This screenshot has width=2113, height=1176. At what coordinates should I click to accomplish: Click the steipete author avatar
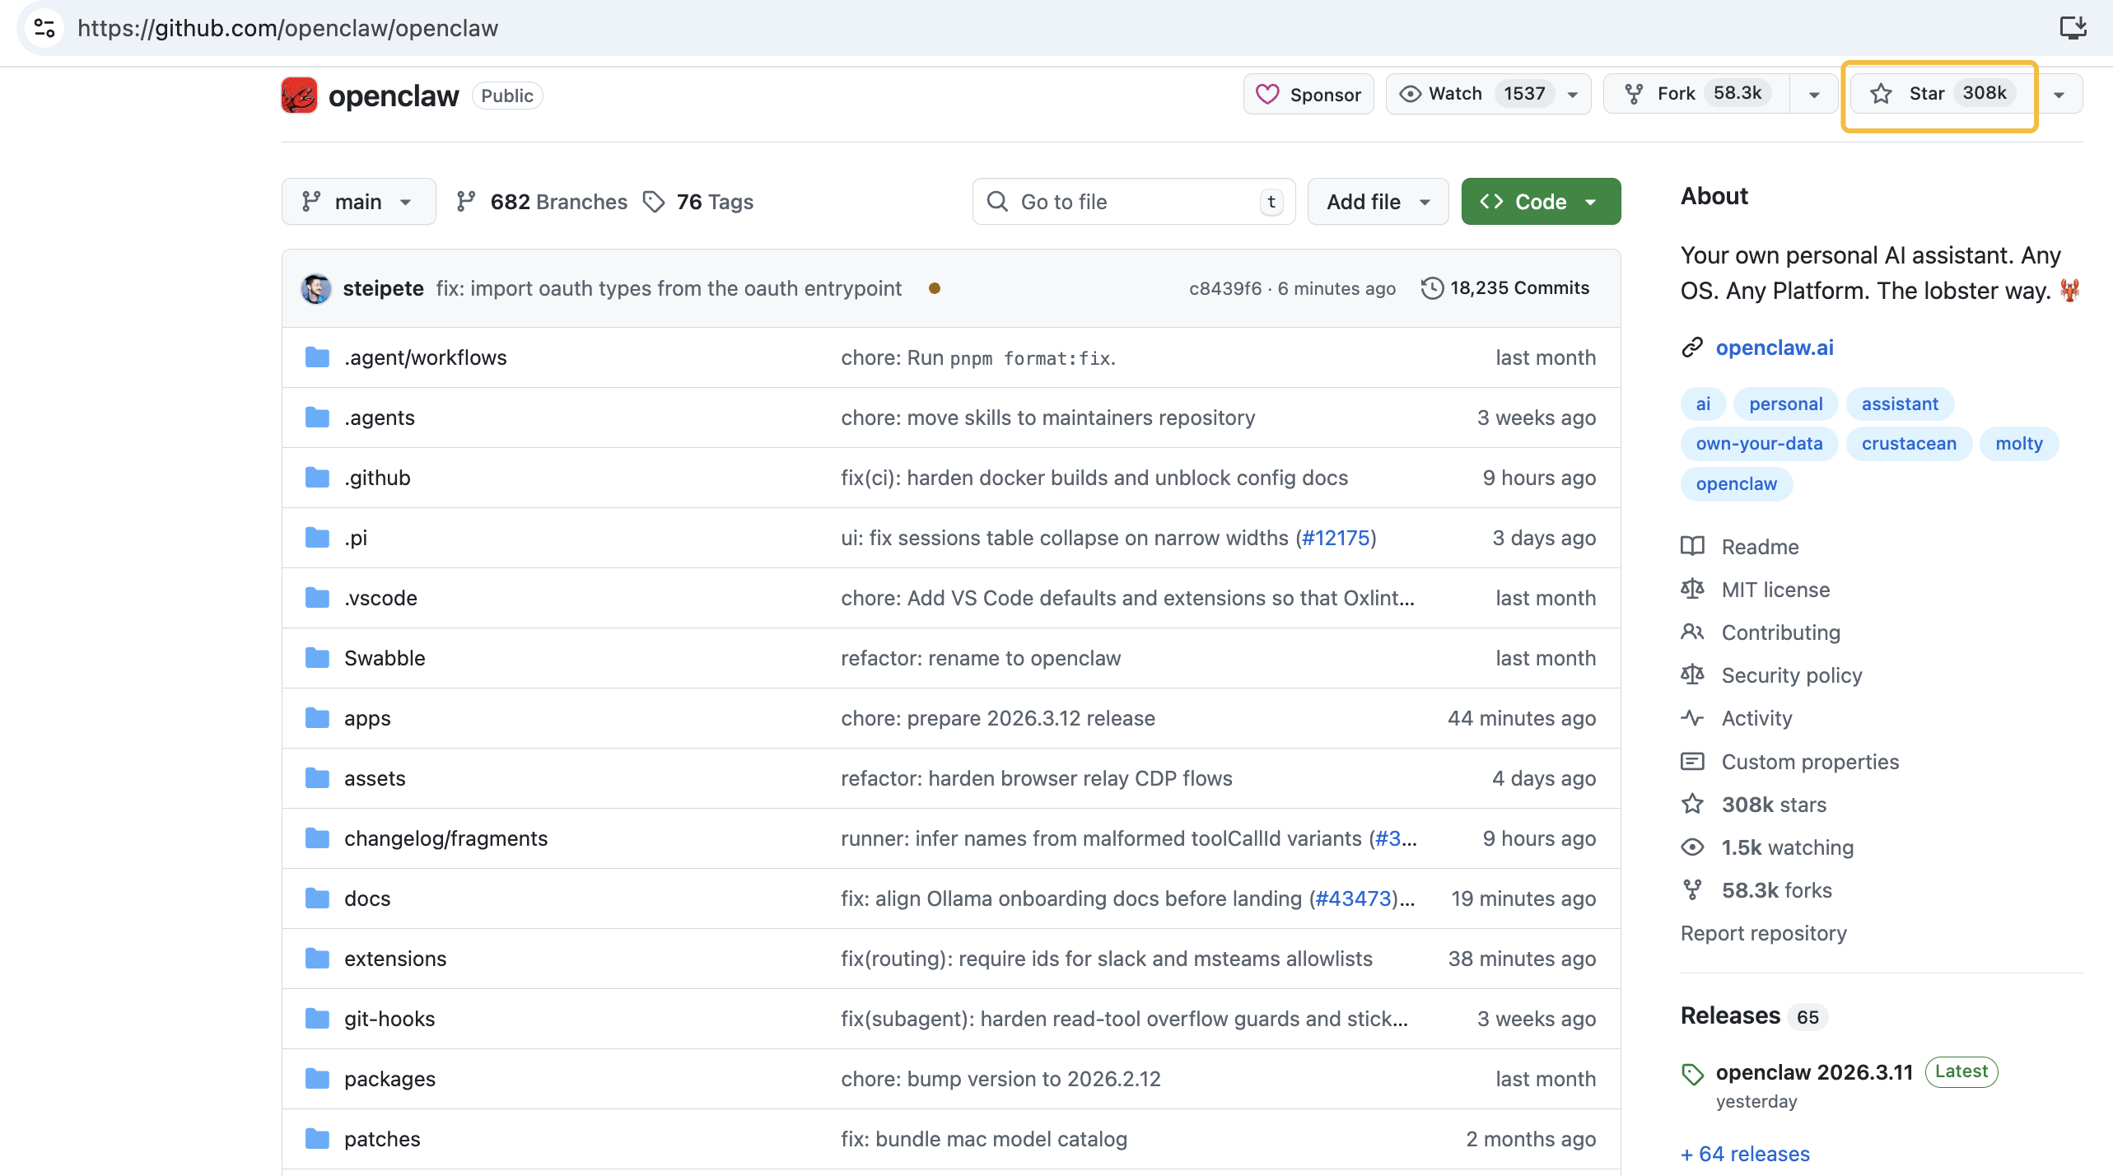(316, 288)
